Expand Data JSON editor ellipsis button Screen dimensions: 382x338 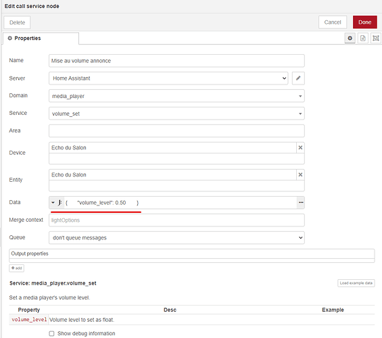click(x=301, y=203)
